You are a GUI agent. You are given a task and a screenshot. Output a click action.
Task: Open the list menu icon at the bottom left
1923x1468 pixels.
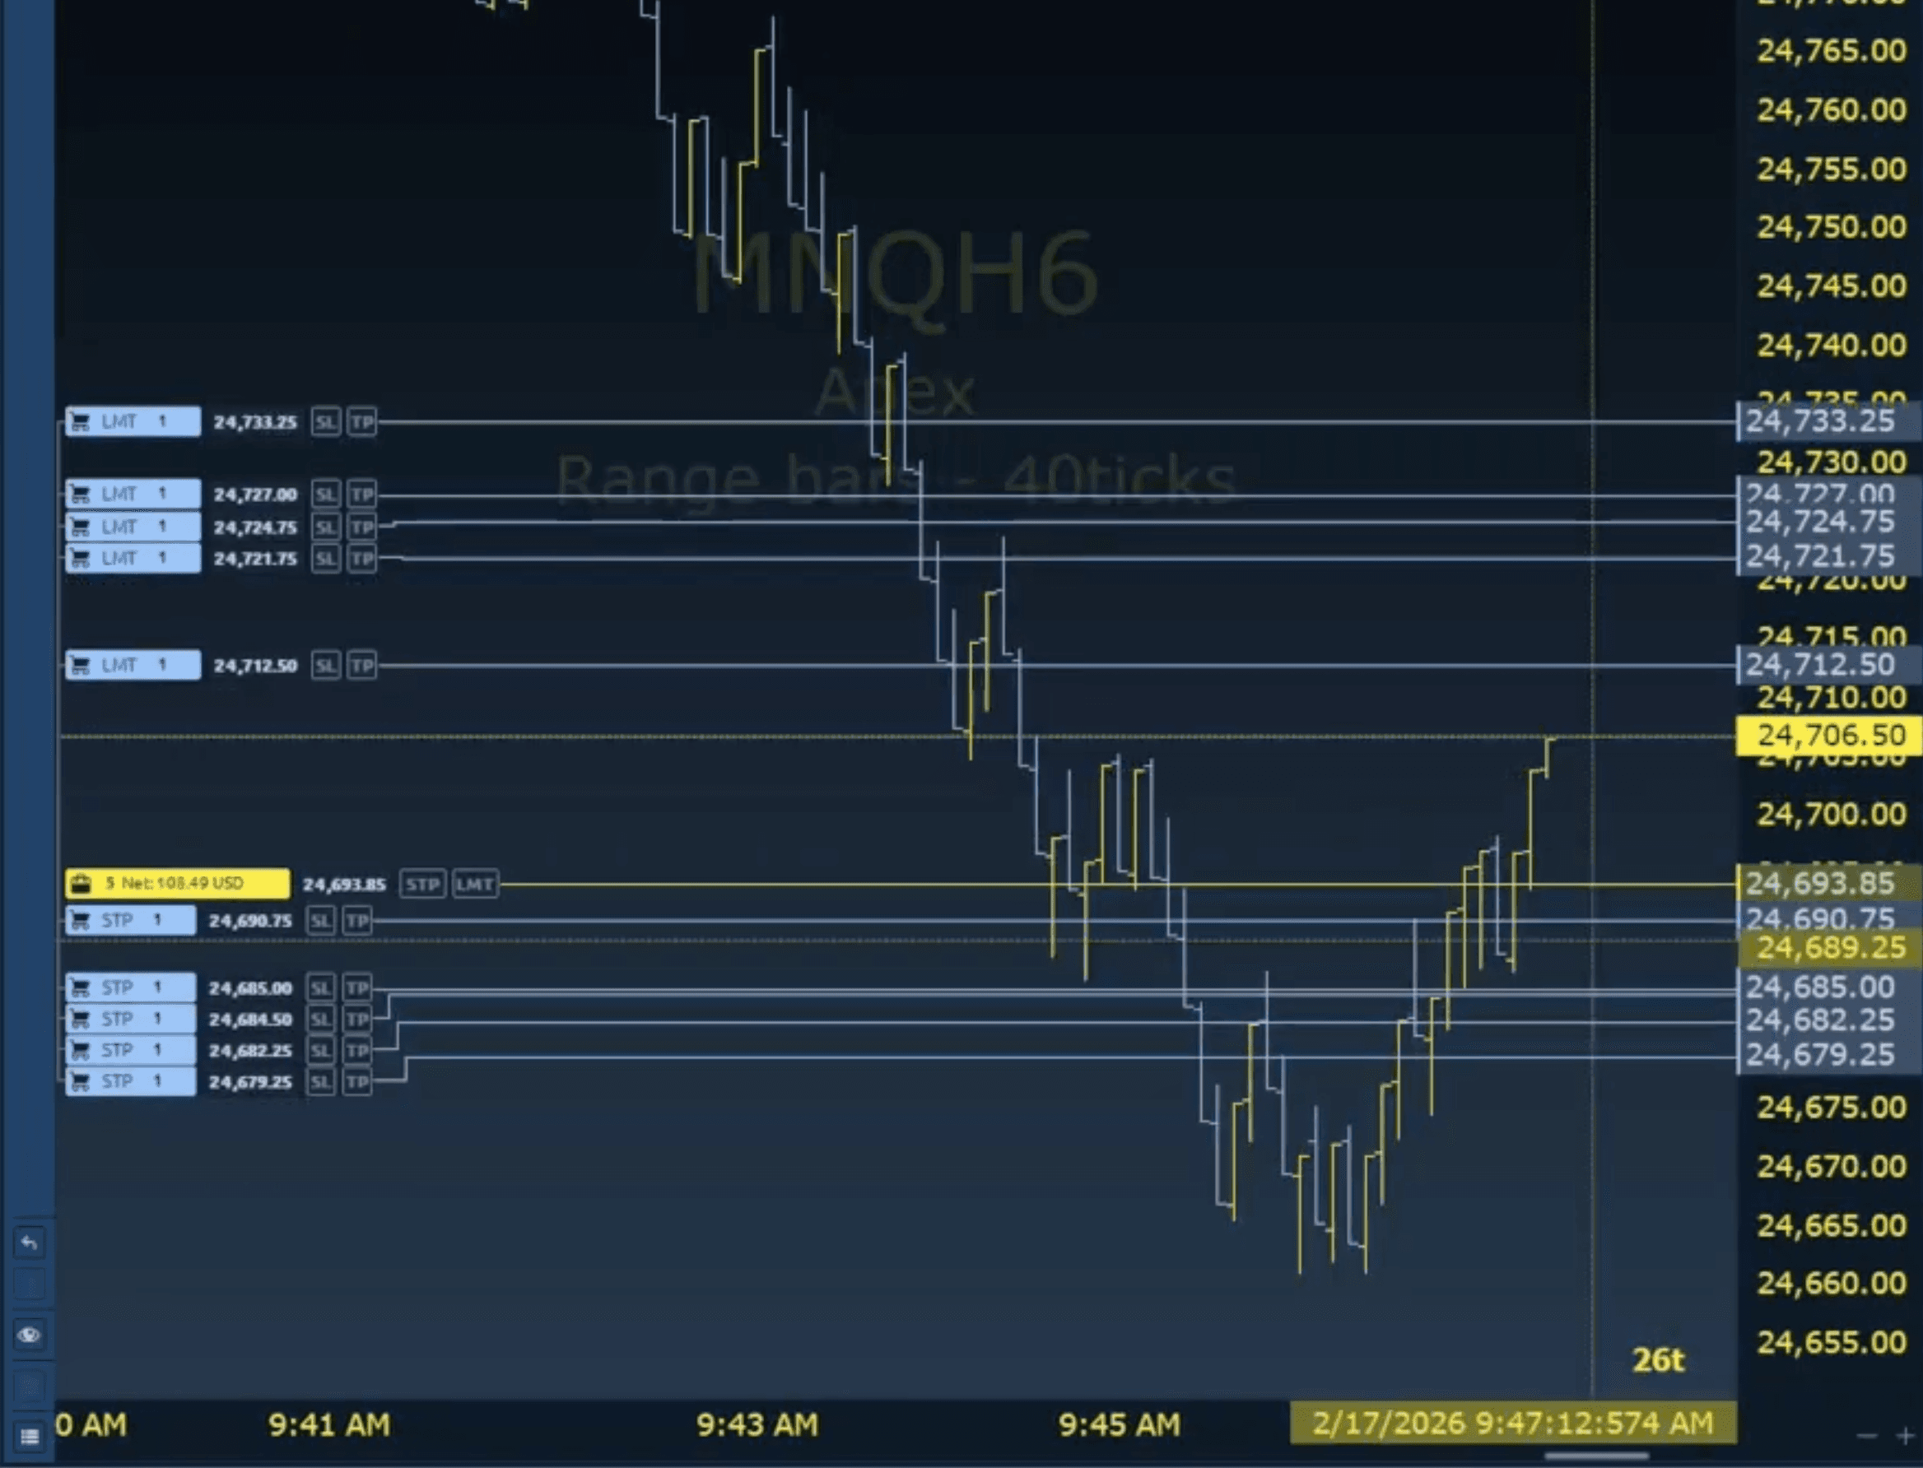[29, 1437]
